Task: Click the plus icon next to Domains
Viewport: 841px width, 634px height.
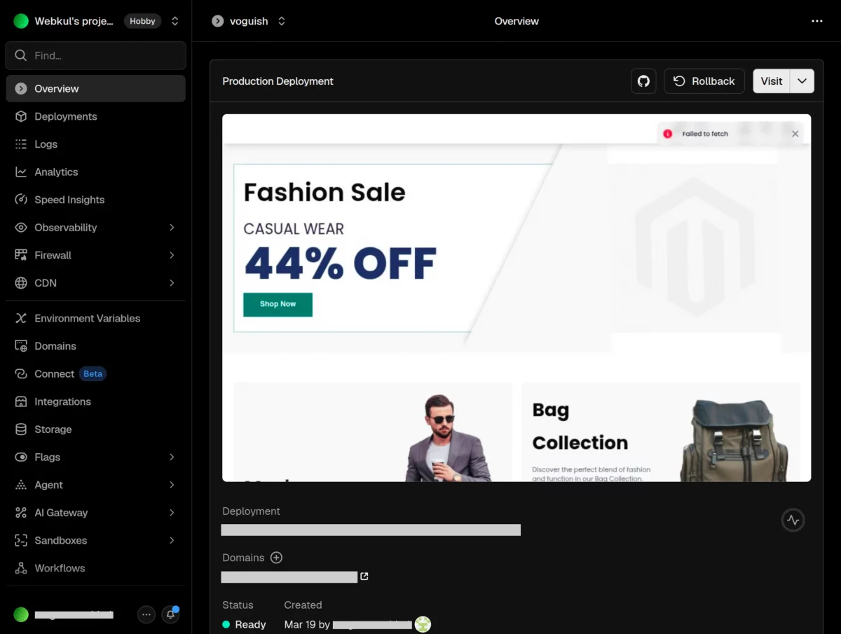Action: point(276,558)
